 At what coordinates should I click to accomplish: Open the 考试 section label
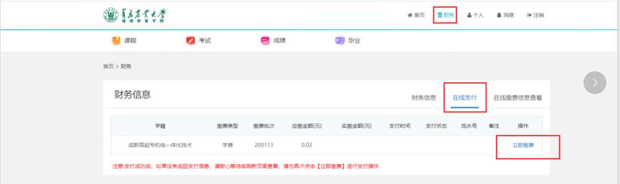pyautogui.click(x=205, y=41)
